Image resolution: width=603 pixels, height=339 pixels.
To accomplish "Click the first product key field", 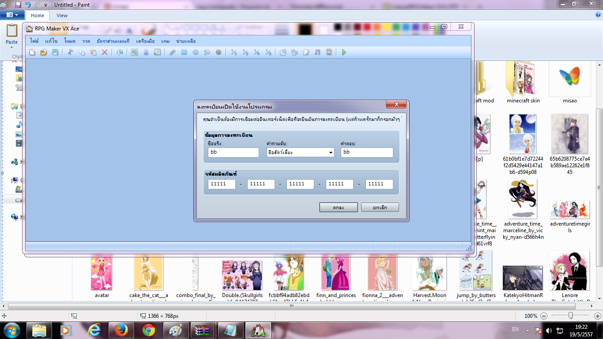I will [222, 184].
